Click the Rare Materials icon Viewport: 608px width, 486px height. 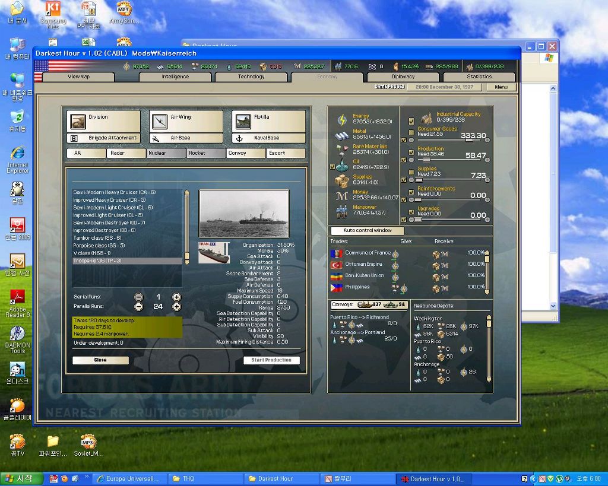pyautogui.click(x=342, y=150)
